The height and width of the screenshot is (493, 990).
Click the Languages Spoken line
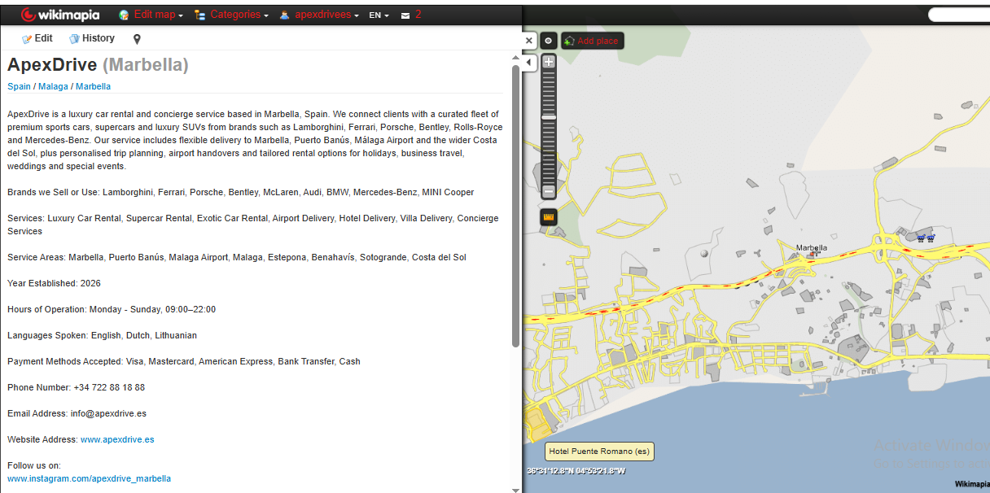pos(102,335)
